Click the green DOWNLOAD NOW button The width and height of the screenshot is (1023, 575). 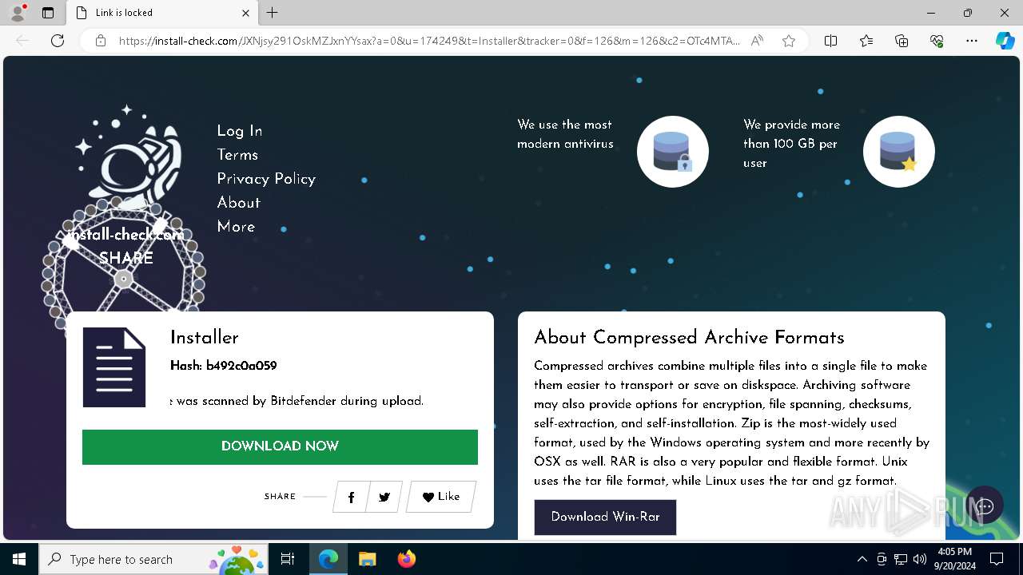point(280,446)
